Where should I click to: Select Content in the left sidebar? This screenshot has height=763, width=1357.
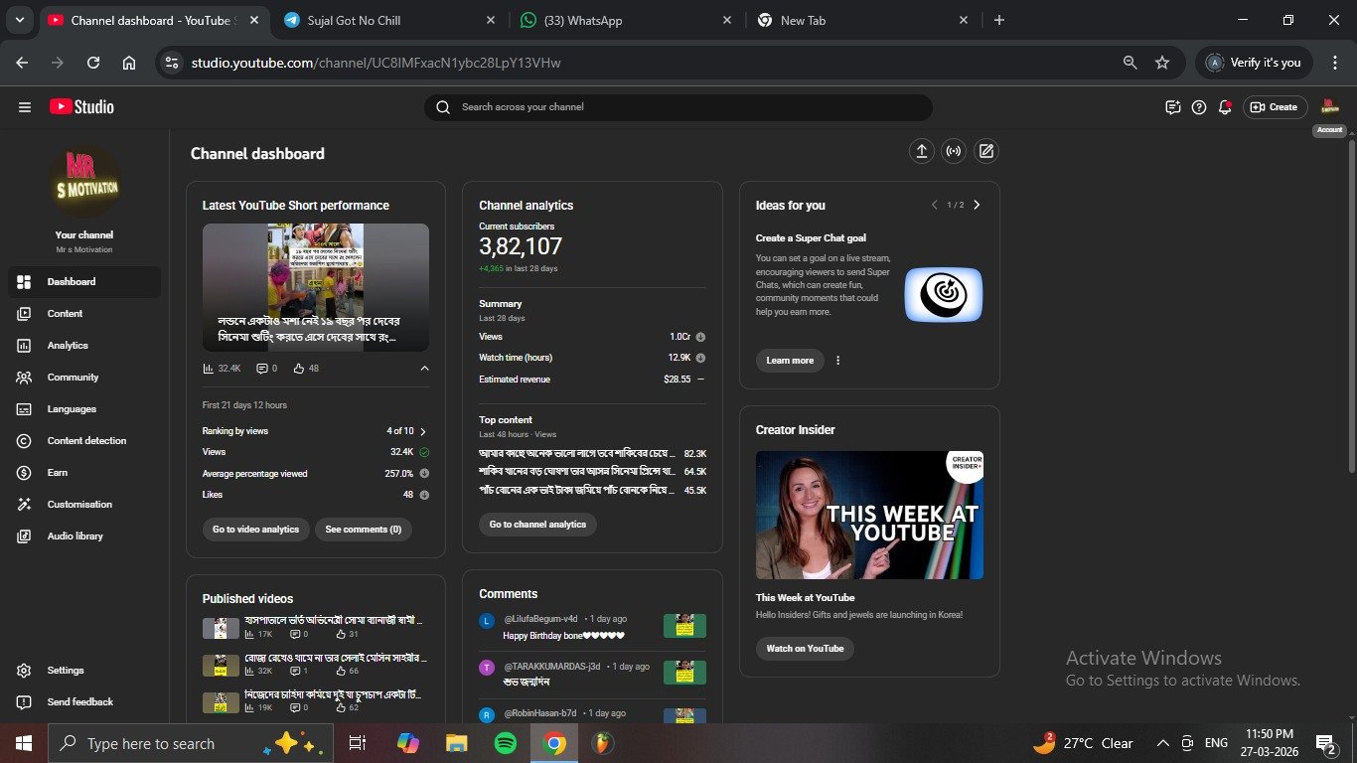[65, 314]
